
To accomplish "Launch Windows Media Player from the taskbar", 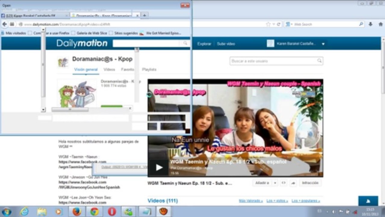I will (x=59, y=212).
